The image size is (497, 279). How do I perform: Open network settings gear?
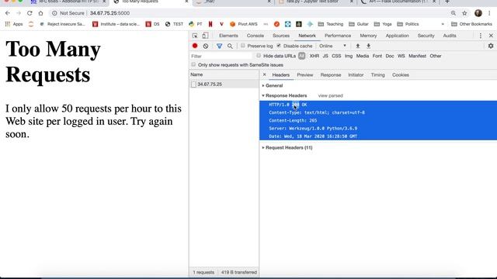click(x=491, y=46)
